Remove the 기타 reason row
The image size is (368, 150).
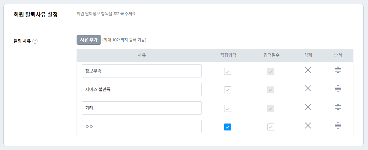click(x=308, y=107)
